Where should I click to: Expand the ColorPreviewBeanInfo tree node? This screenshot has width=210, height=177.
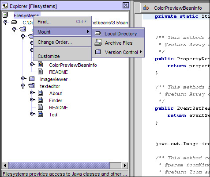33,64
